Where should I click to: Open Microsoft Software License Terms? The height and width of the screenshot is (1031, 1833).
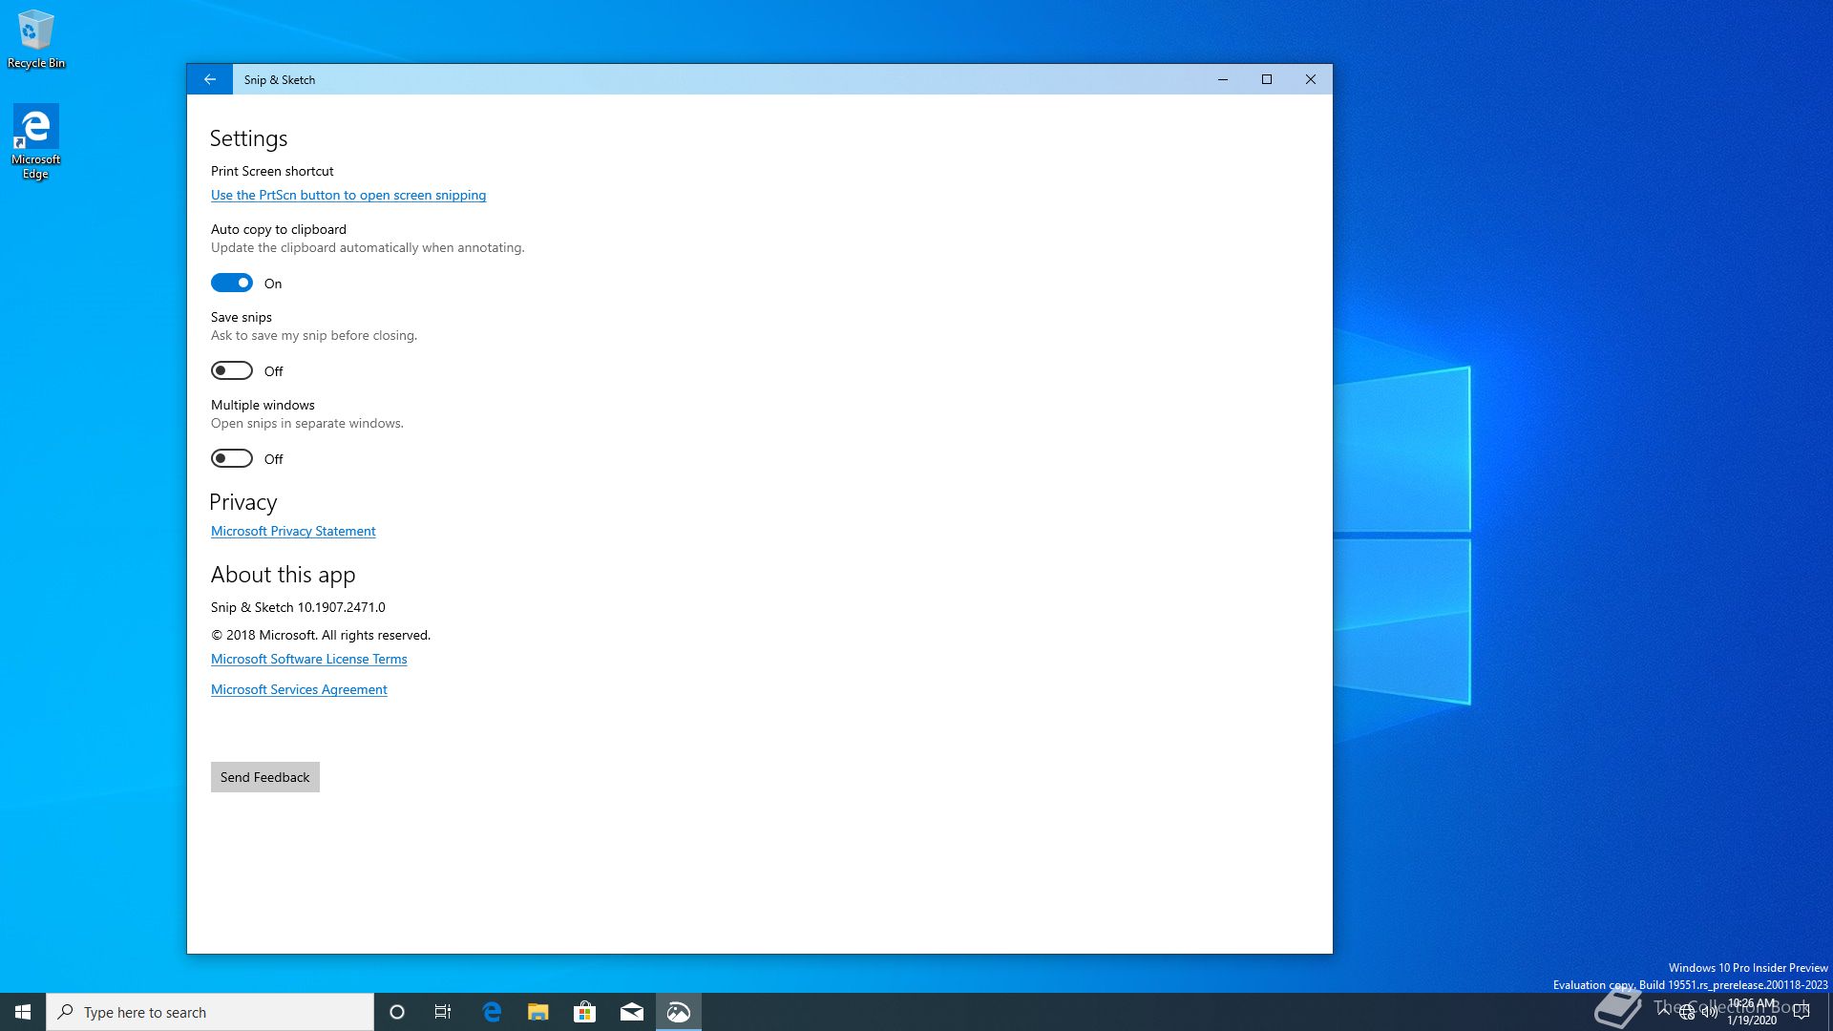point(308,659)
